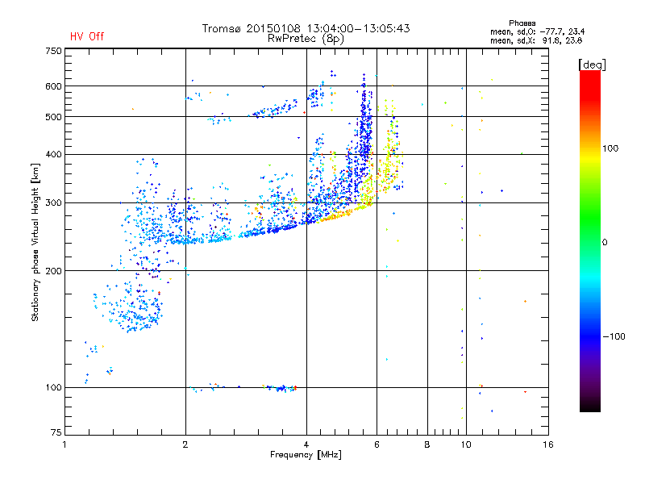
Task: Click the y-axis tick label '100'
Action: coord(53,388)
